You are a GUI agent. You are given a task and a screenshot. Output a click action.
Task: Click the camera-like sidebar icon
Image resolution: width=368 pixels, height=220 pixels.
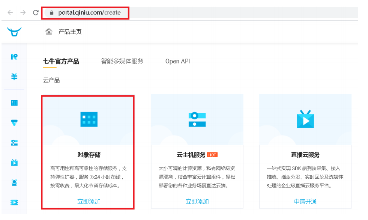click(14, 182)
